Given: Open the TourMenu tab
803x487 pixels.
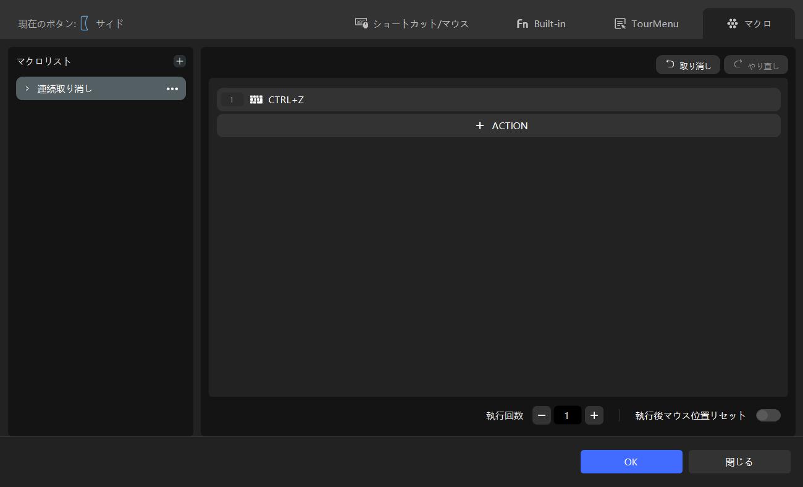Looking at the screenshot, I should click(x=646, y=23).
